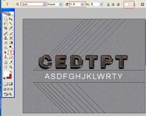146x116 pixels.
Task: Select the Eyedropper tool
Action: (x=11, y=62)
